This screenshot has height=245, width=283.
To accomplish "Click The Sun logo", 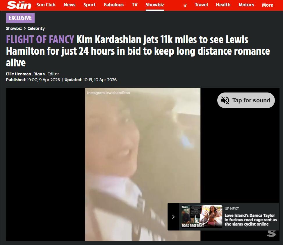I will pos(19,5).
